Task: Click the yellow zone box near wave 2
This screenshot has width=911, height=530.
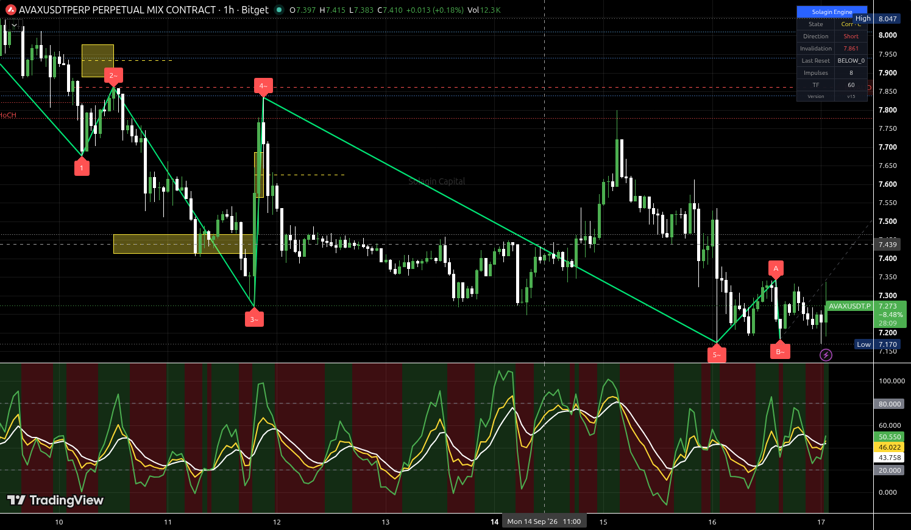Action: point(97,61)
